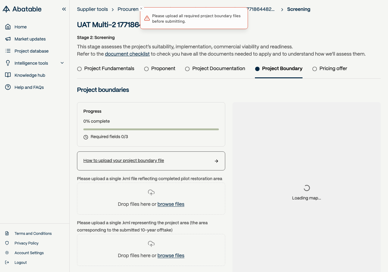Open How to upload boundary file arrow
Screen dimensions: 388x272
[x=216, y=161]
